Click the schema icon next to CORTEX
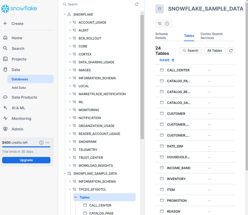 [74, 54]
